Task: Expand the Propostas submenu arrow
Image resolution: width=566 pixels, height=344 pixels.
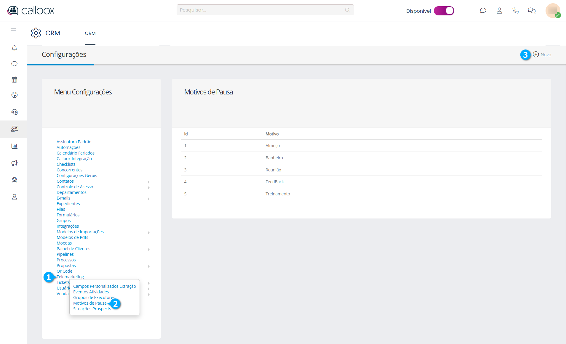Action: (x=148, y=266)
